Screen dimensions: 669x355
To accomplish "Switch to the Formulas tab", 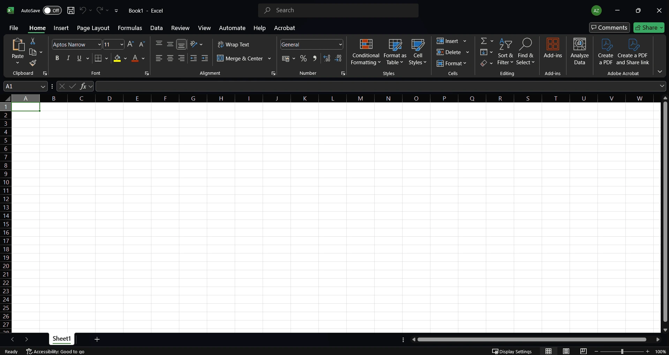I will (x=130, y=28).
